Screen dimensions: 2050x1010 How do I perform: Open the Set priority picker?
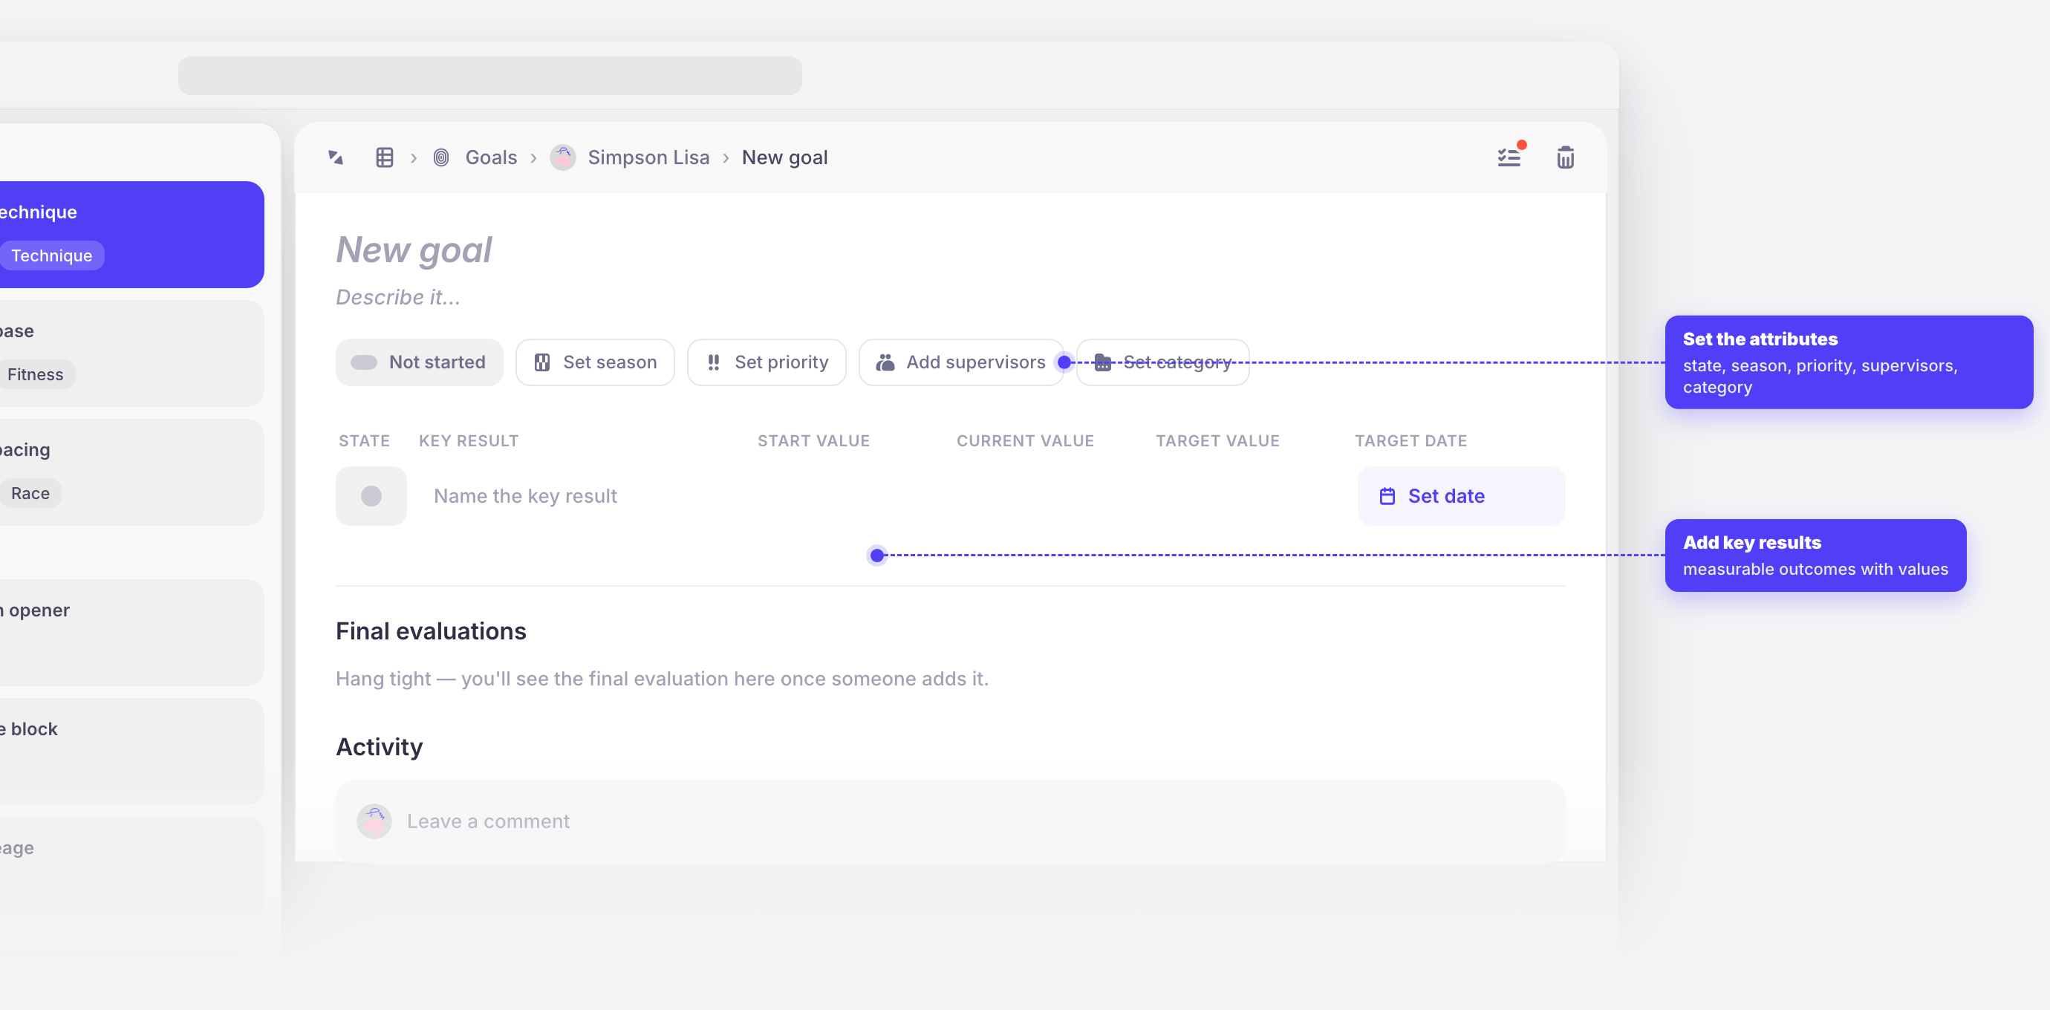coord(767,362)
